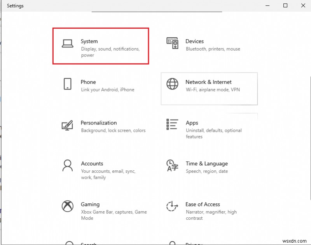Select the Gaming Xbox icon

point(68,206)
